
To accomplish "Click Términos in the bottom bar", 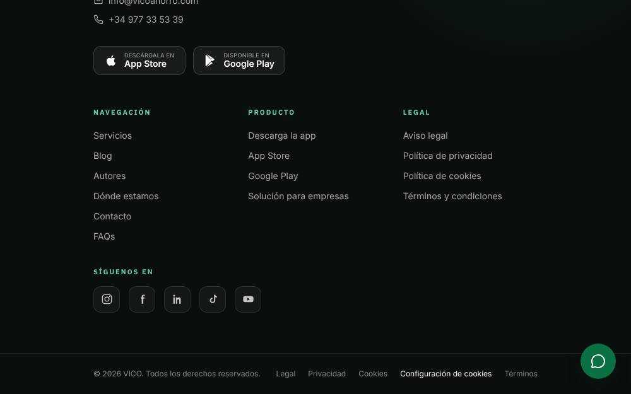I will click(x=521, y=373).
